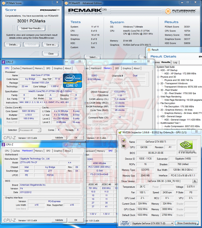Image resolution: width=202 pixels, height=228 pixels.
Task: Click the 30301 PCMarks score text
Action: (x=31, y=21)
